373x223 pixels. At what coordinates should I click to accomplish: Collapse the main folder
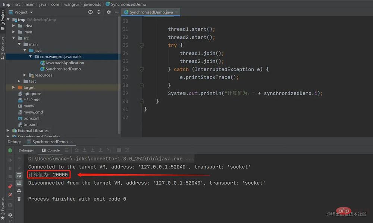(x=19, y=44)
